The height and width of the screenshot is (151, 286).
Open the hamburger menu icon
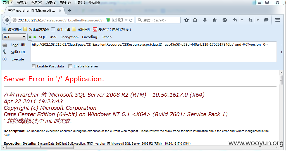[x=278, y=20]
